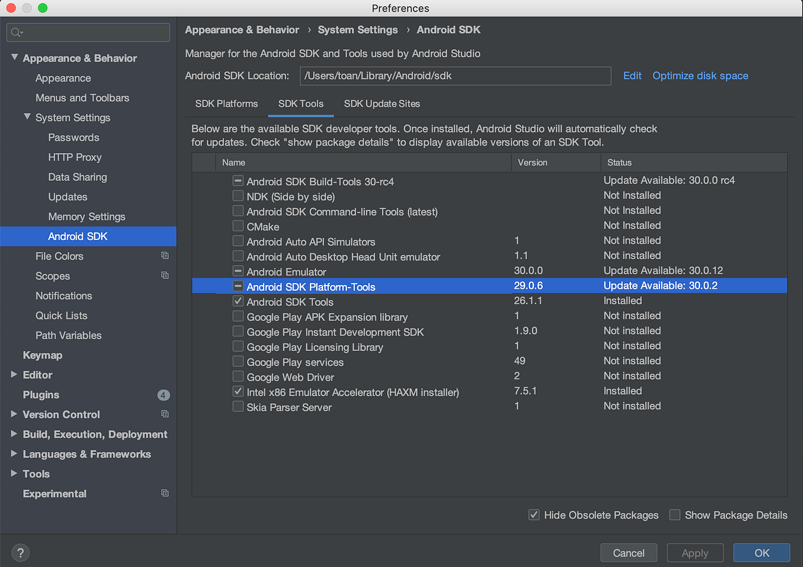Uncheck the Android SDK Tools checkbox
The image size is (803, 567).
coord(238,301)
